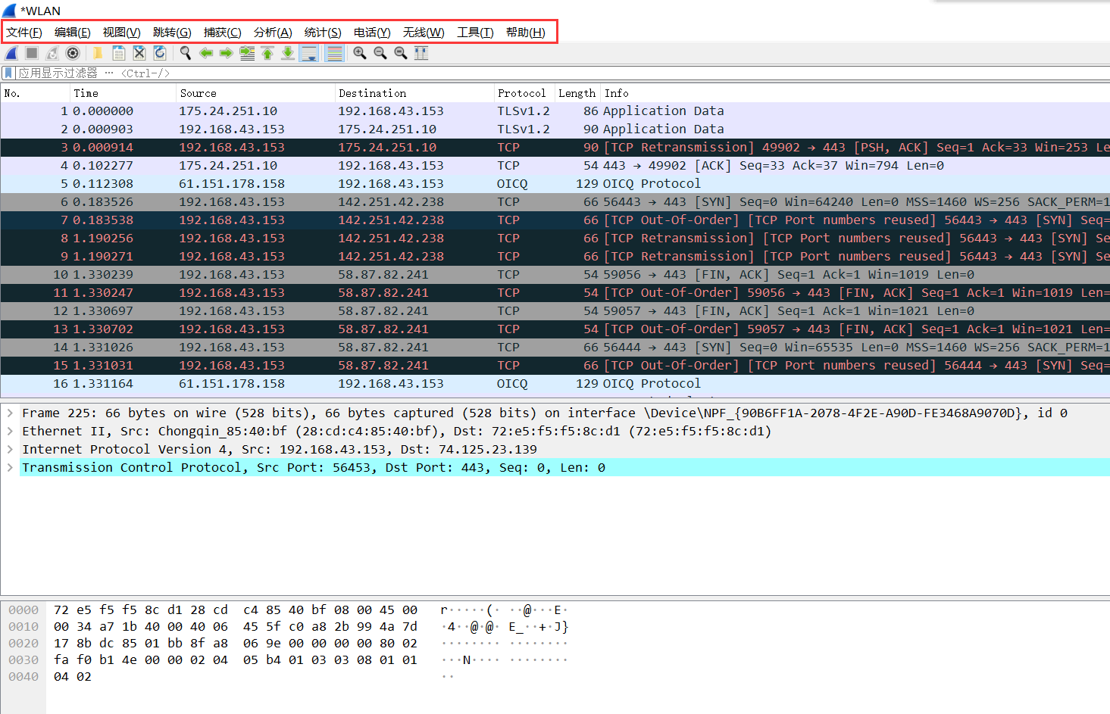
Task: Select packet 3 TCP Retransmission row
Action: coord(555,147)
